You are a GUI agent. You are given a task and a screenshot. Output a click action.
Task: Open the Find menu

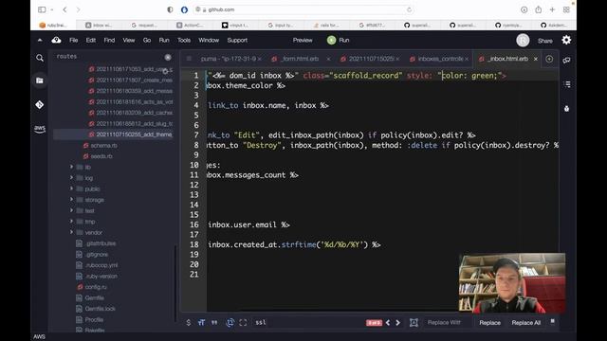(109, 40)
